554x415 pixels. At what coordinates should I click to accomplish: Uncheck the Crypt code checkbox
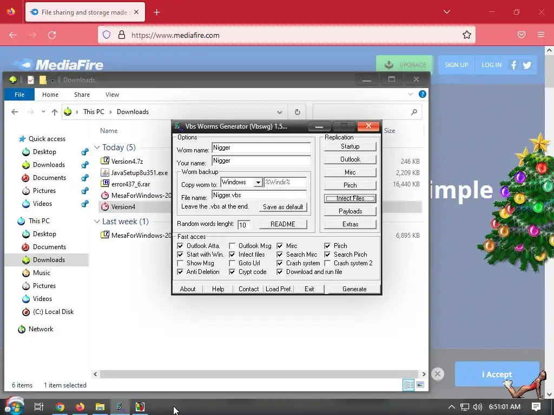[232, 272]
